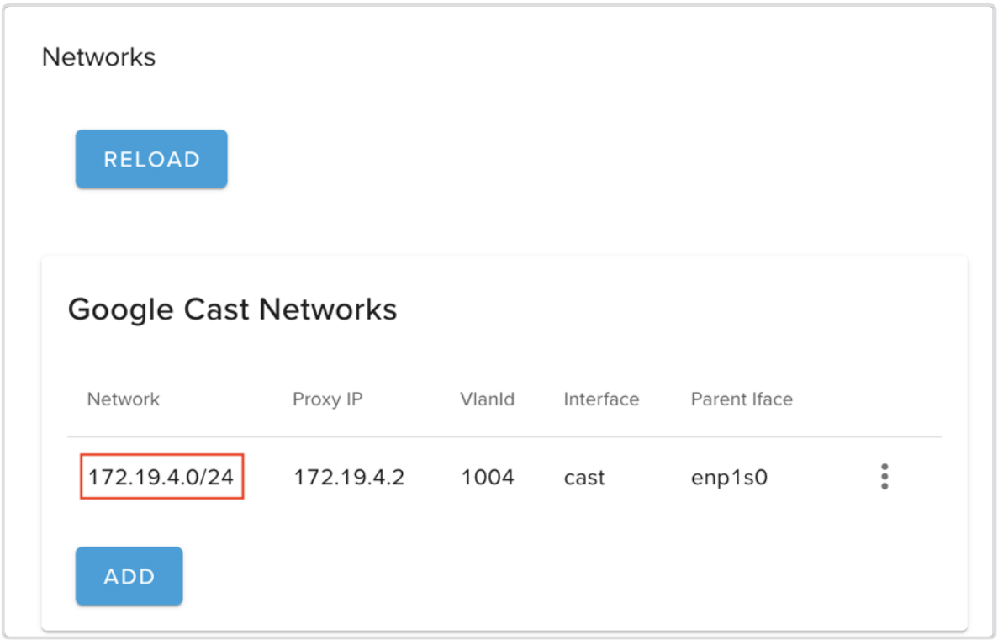Select the cast interface value
998x640 pixels.
(584, 477)
